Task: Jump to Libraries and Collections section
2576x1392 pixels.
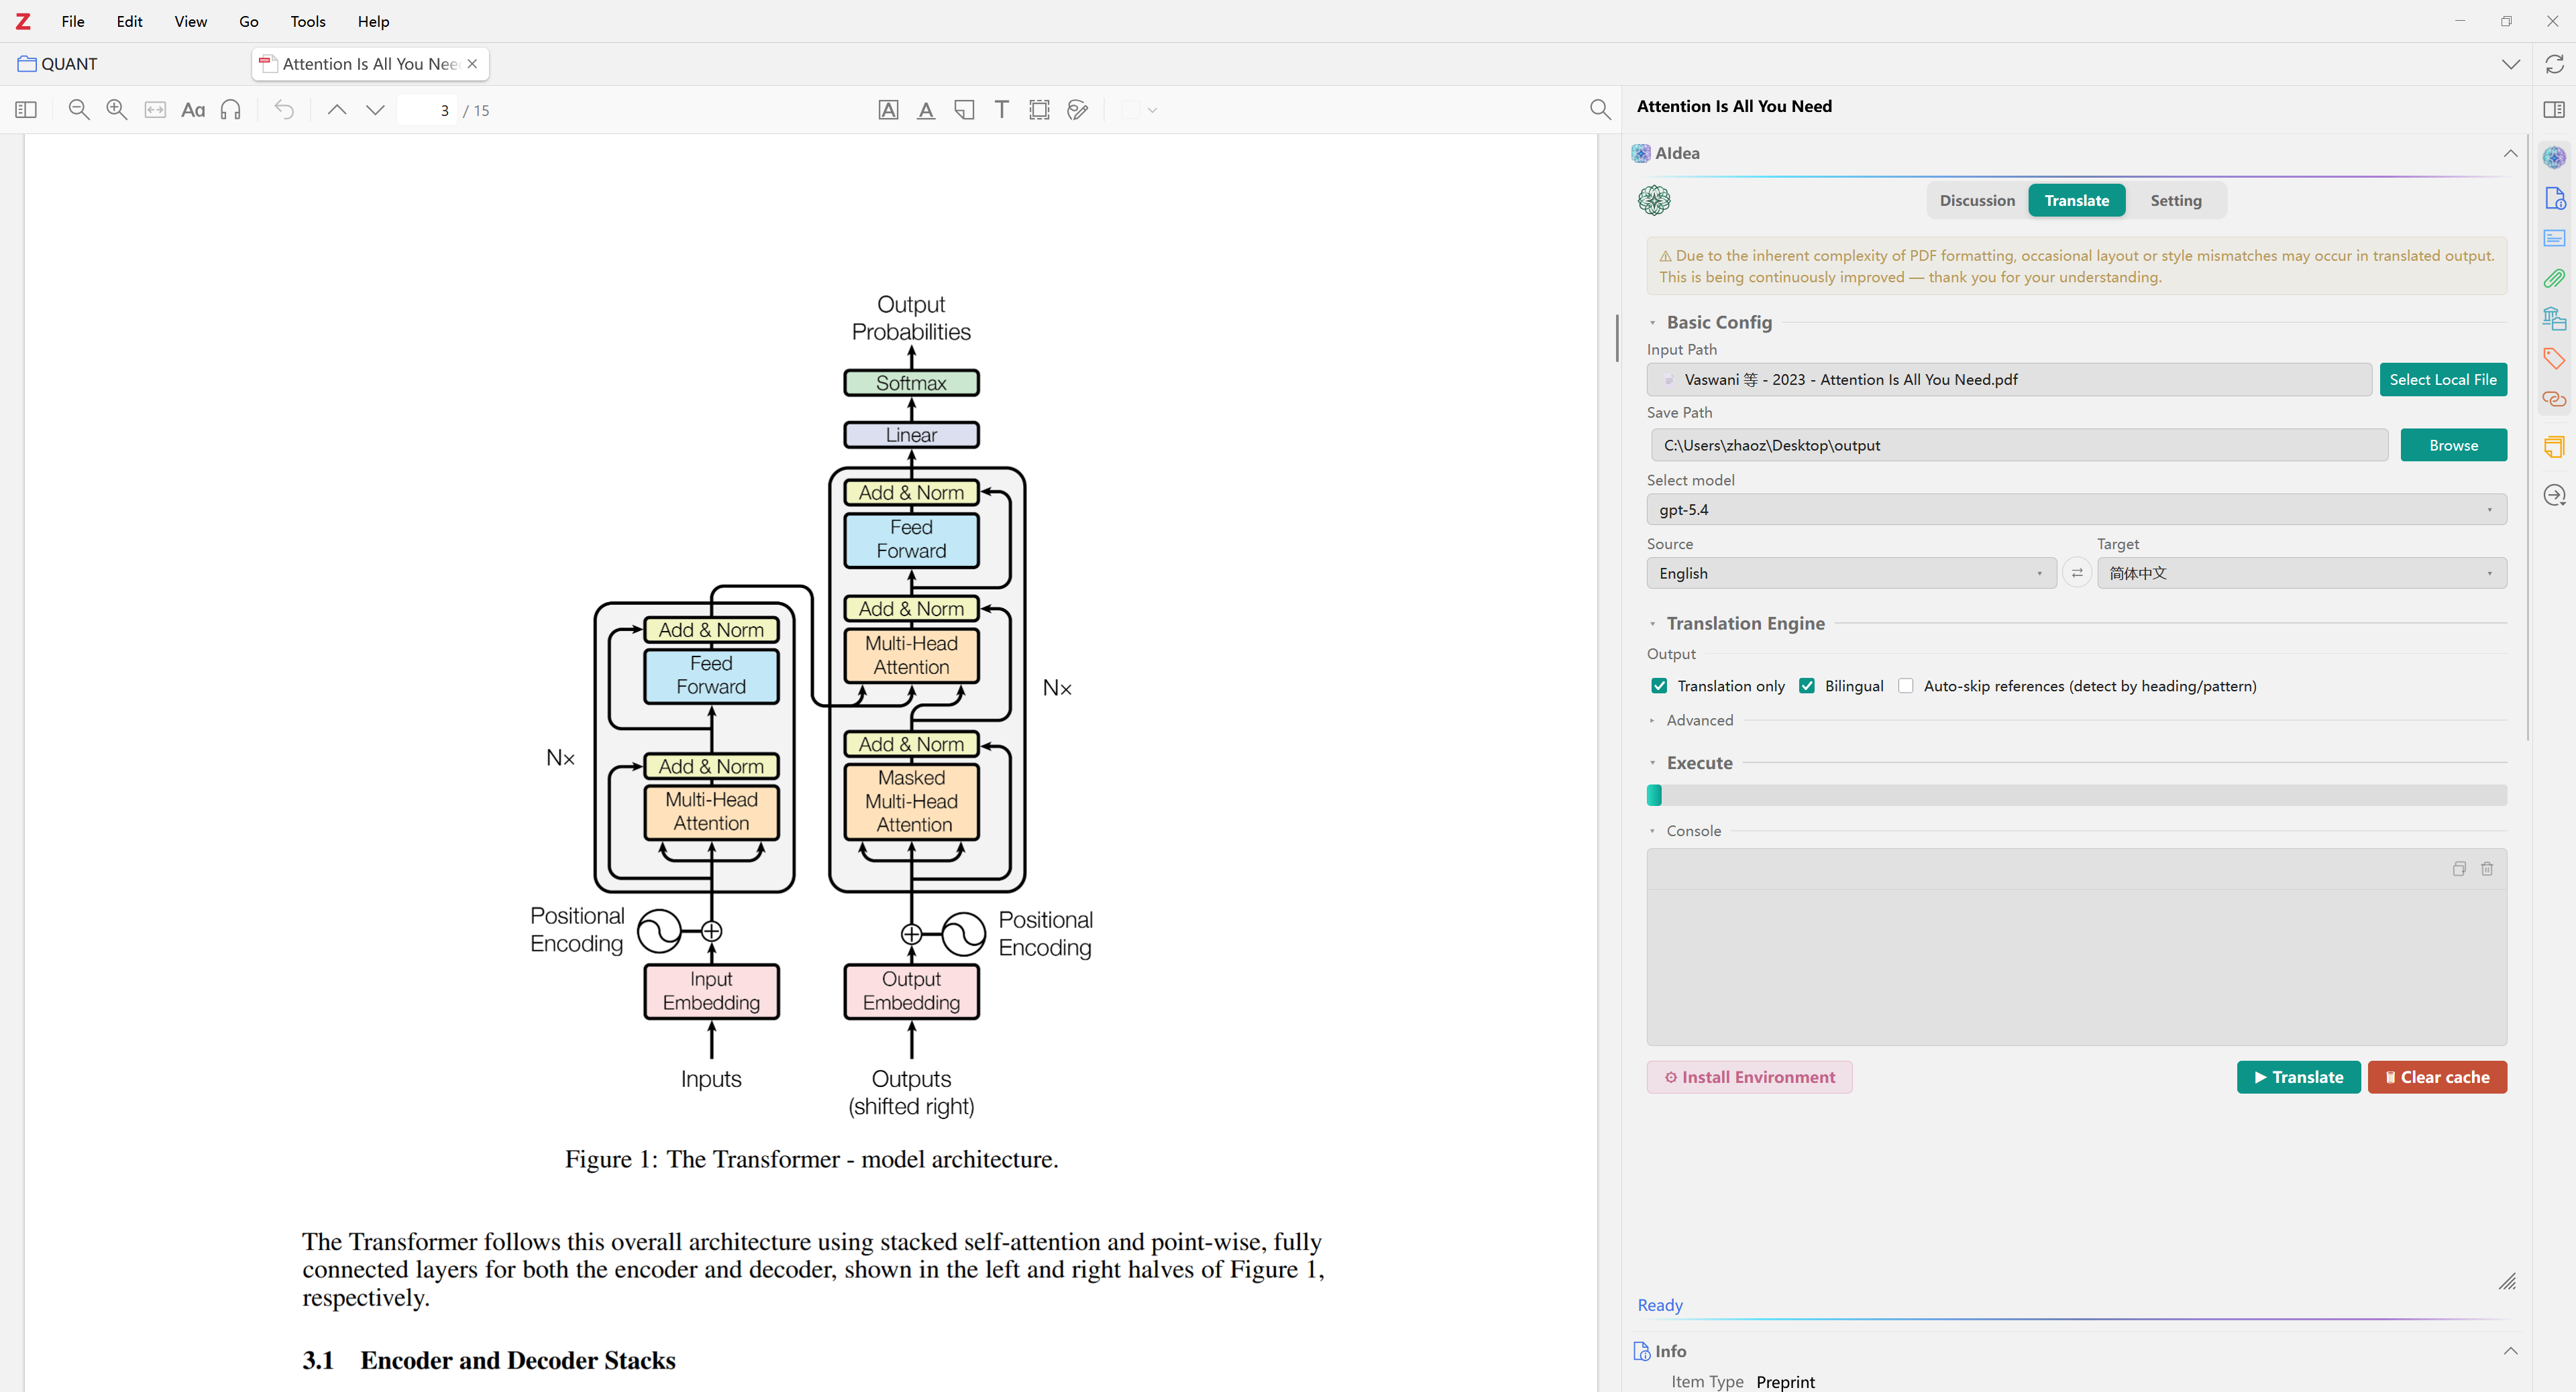Action: (2555, 318)
